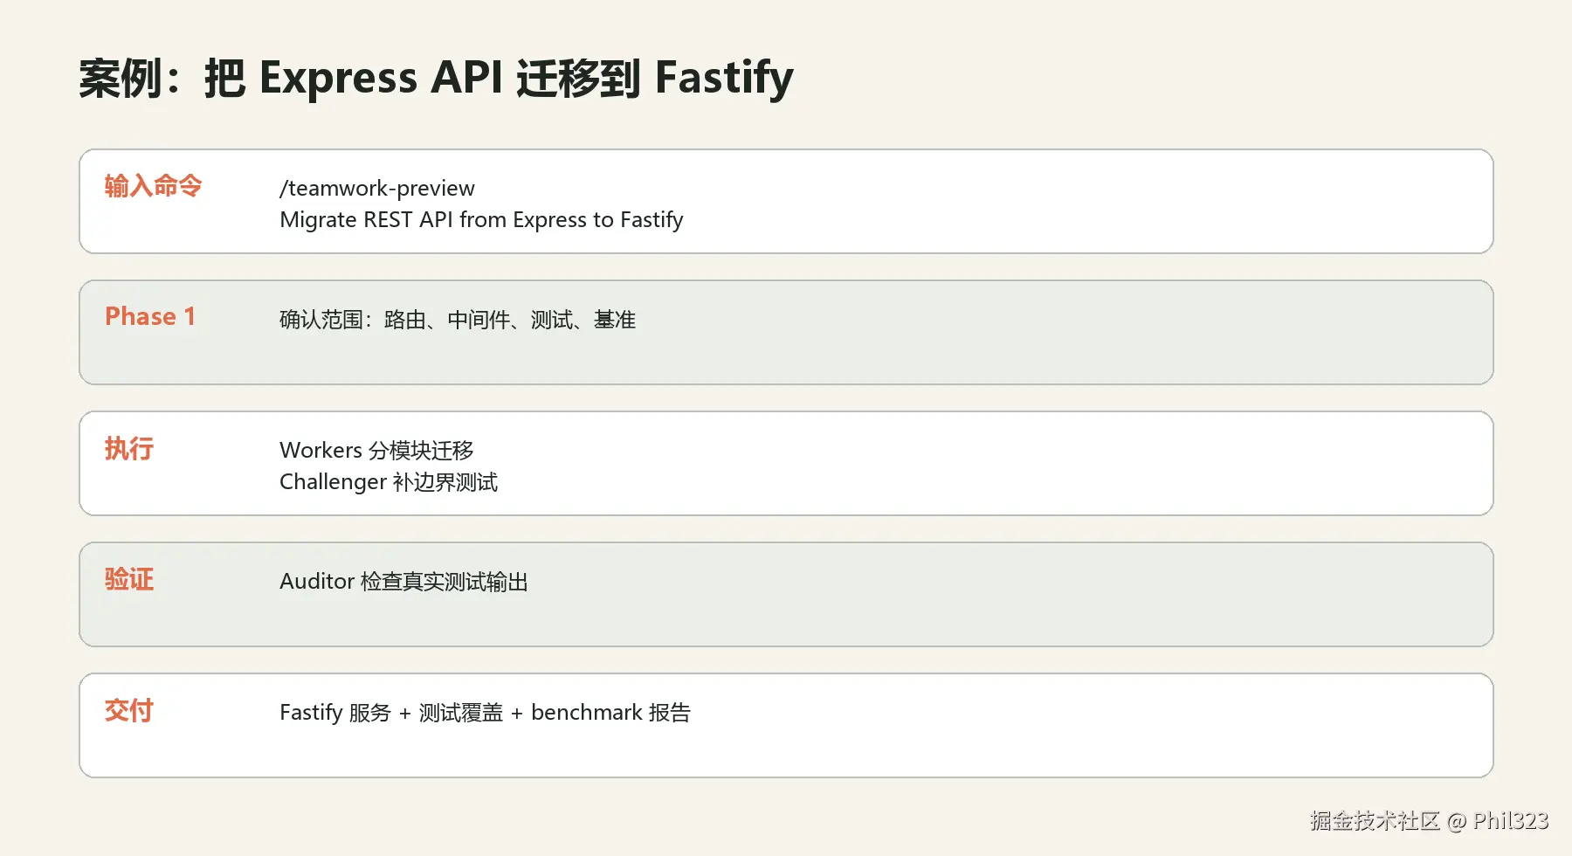The image size is (1572, 856).
Task: Select the 验证 label
Action: tap(129, 579)
